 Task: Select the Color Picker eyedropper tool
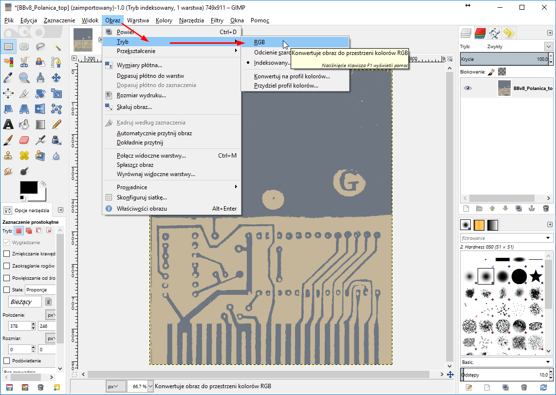[8, 77]
